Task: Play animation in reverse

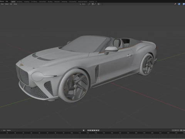Action: tap(92, 131)
